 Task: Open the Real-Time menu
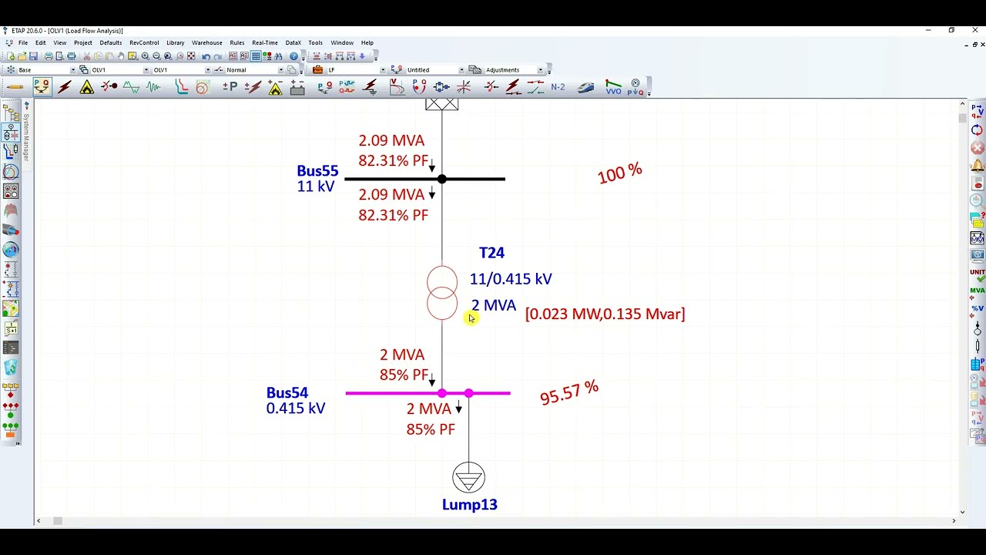coord(264,43)
